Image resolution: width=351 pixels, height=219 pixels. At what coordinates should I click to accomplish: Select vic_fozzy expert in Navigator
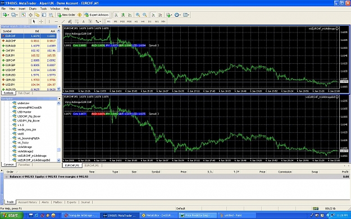tap(23, 142)
